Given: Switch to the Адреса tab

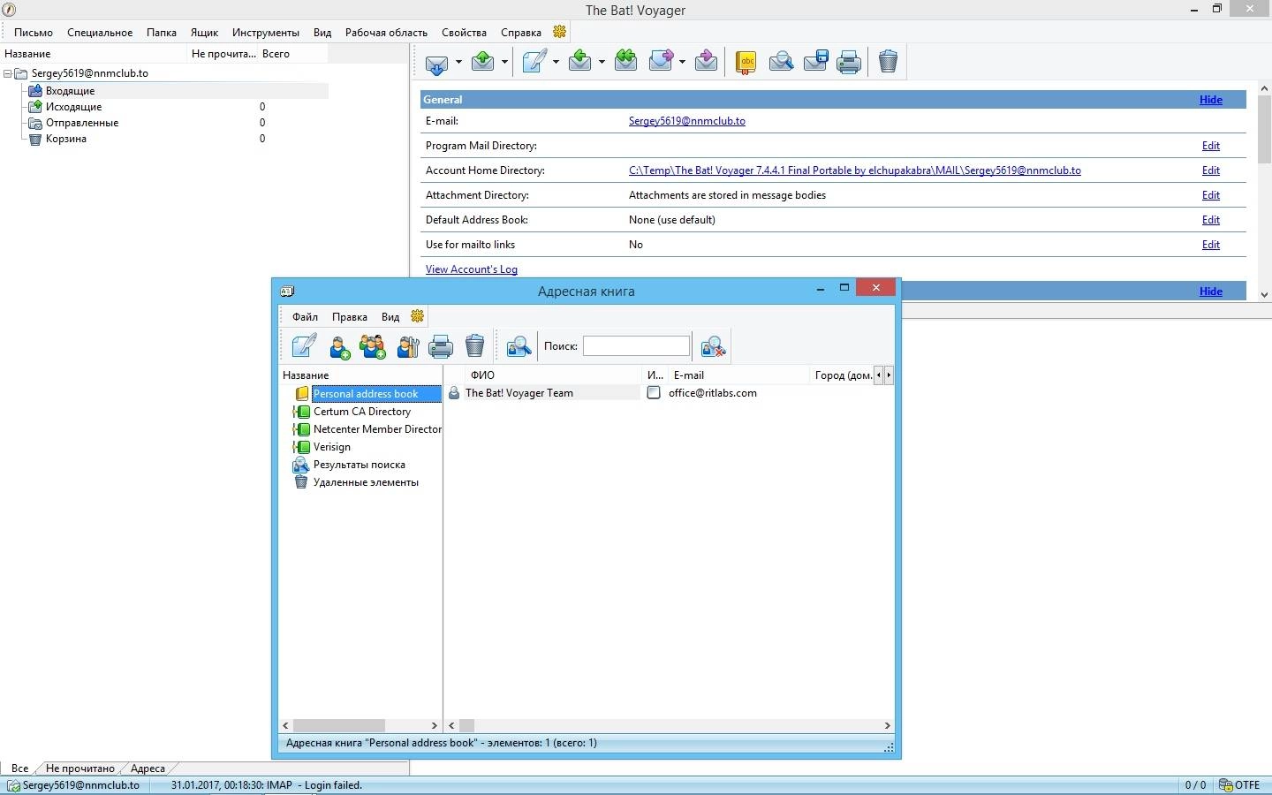Looking at the screenshot, I should tap(148, 768).
